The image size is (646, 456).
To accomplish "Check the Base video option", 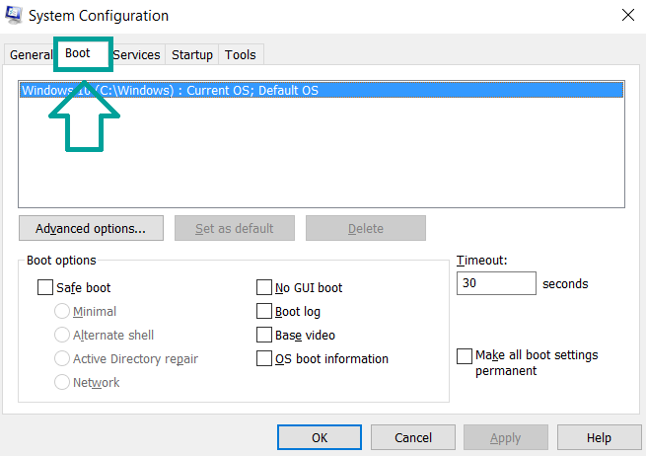I will (x=264, y=336).
